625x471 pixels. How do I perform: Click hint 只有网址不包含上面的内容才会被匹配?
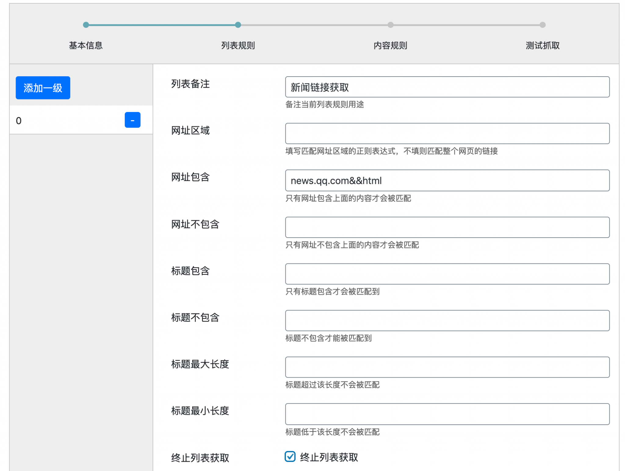352,245
